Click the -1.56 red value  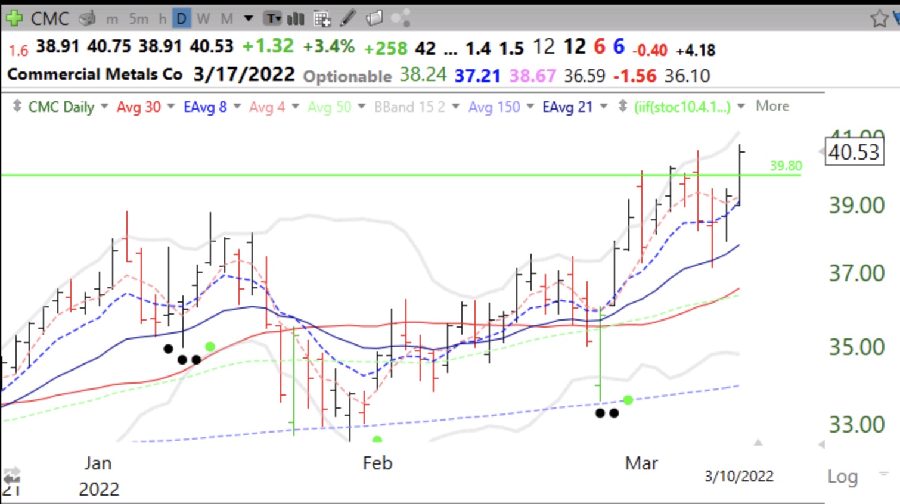pyautogui.click(x=635, y=76)
